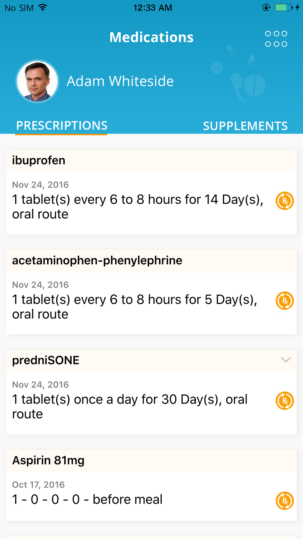This screenshot has width=303, height=539.
Task: Tap the Wi-Fi status icon
Action: coord(43,8)
